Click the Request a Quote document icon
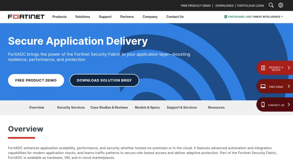The width and height of the screenshot is (293, 165). coord(263,68)
